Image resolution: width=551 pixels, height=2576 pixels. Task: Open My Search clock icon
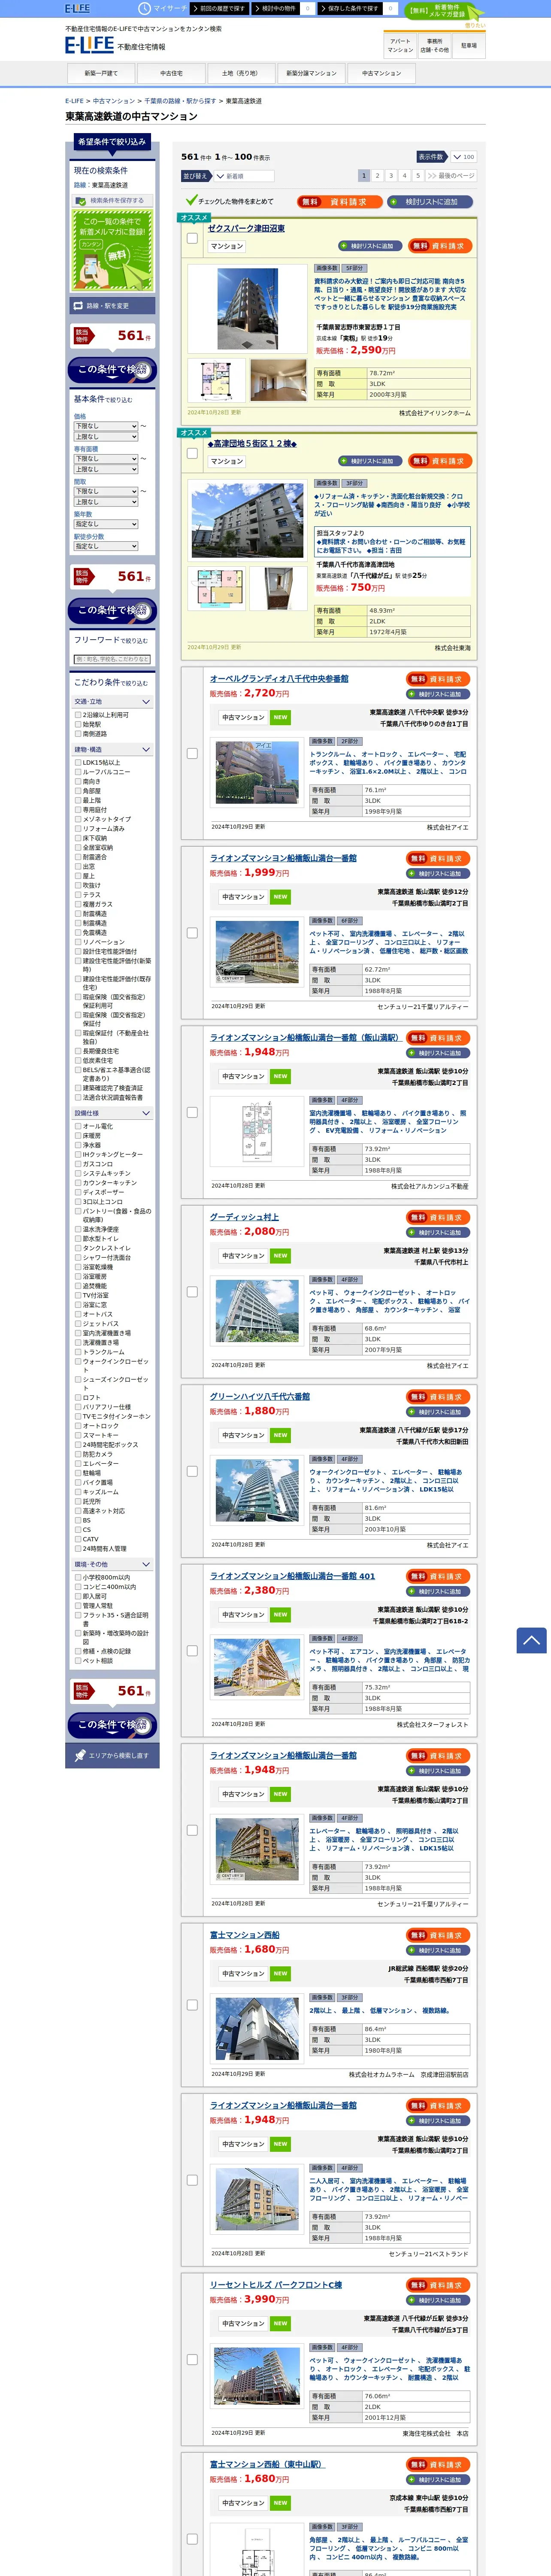[x=145, y=8]
